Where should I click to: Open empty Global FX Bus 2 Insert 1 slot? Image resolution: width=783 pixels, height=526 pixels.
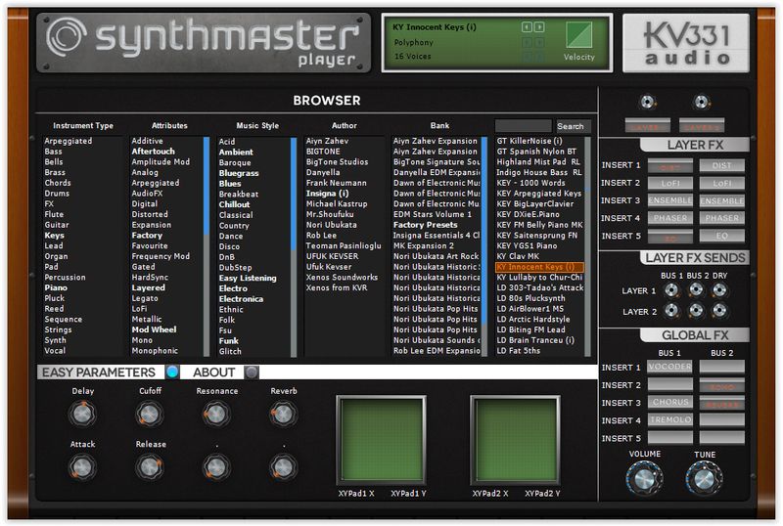pyautogui.click(x=722, y=367)
